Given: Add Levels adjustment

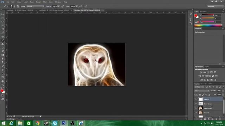Looking at the screenshot, I should [205, 72].
